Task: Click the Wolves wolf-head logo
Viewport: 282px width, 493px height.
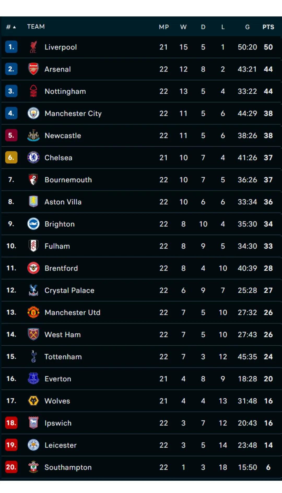Action: pos(33,401)
